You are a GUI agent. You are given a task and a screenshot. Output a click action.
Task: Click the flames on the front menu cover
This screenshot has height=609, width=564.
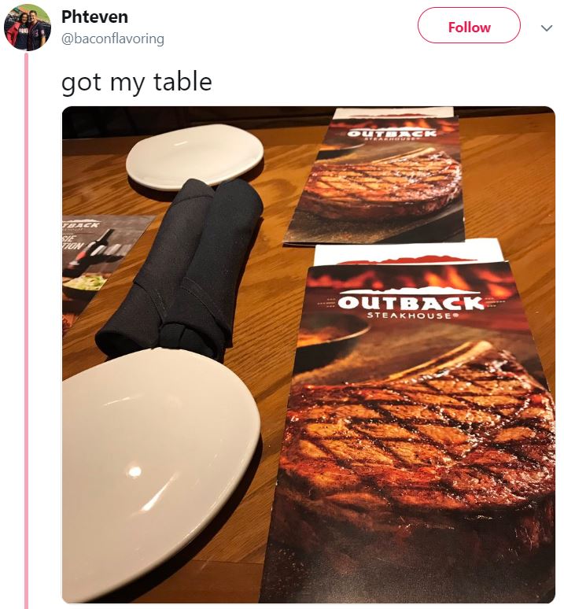point(407,278)
